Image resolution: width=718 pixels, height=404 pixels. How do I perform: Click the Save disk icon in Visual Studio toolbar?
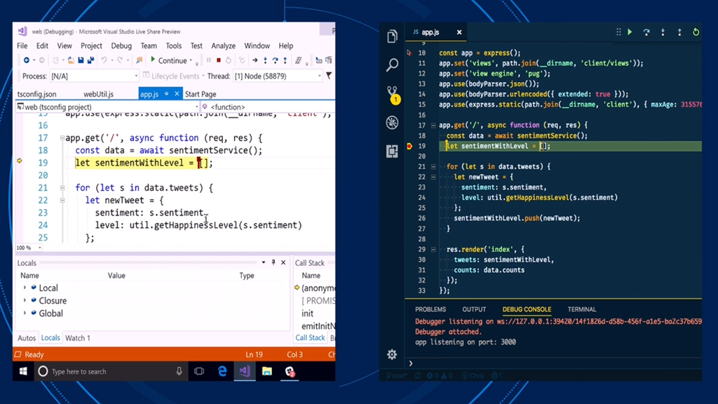(81, 60)
